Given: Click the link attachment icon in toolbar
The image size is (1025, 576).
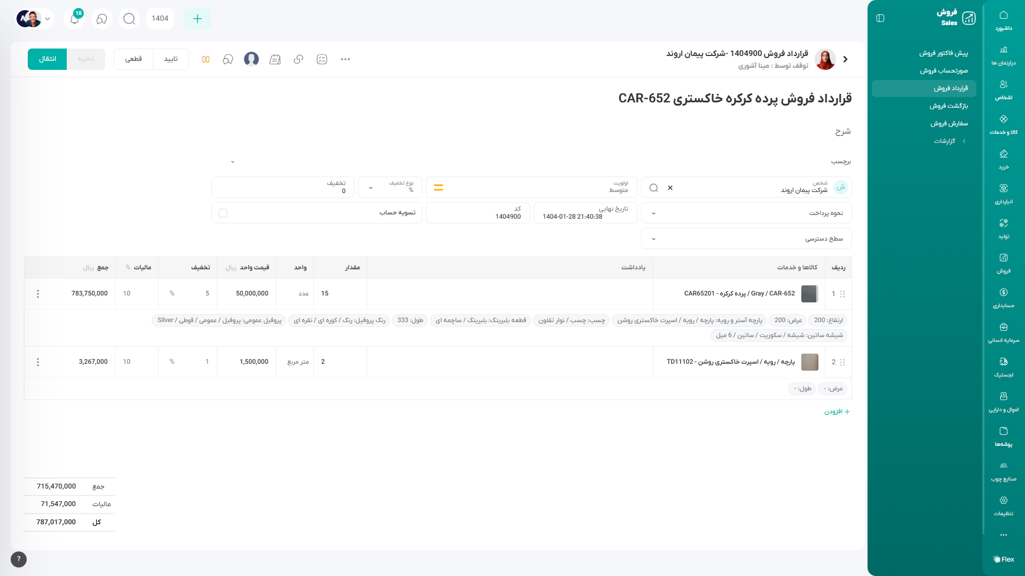Looking at the screenshot, I should 298,59.
